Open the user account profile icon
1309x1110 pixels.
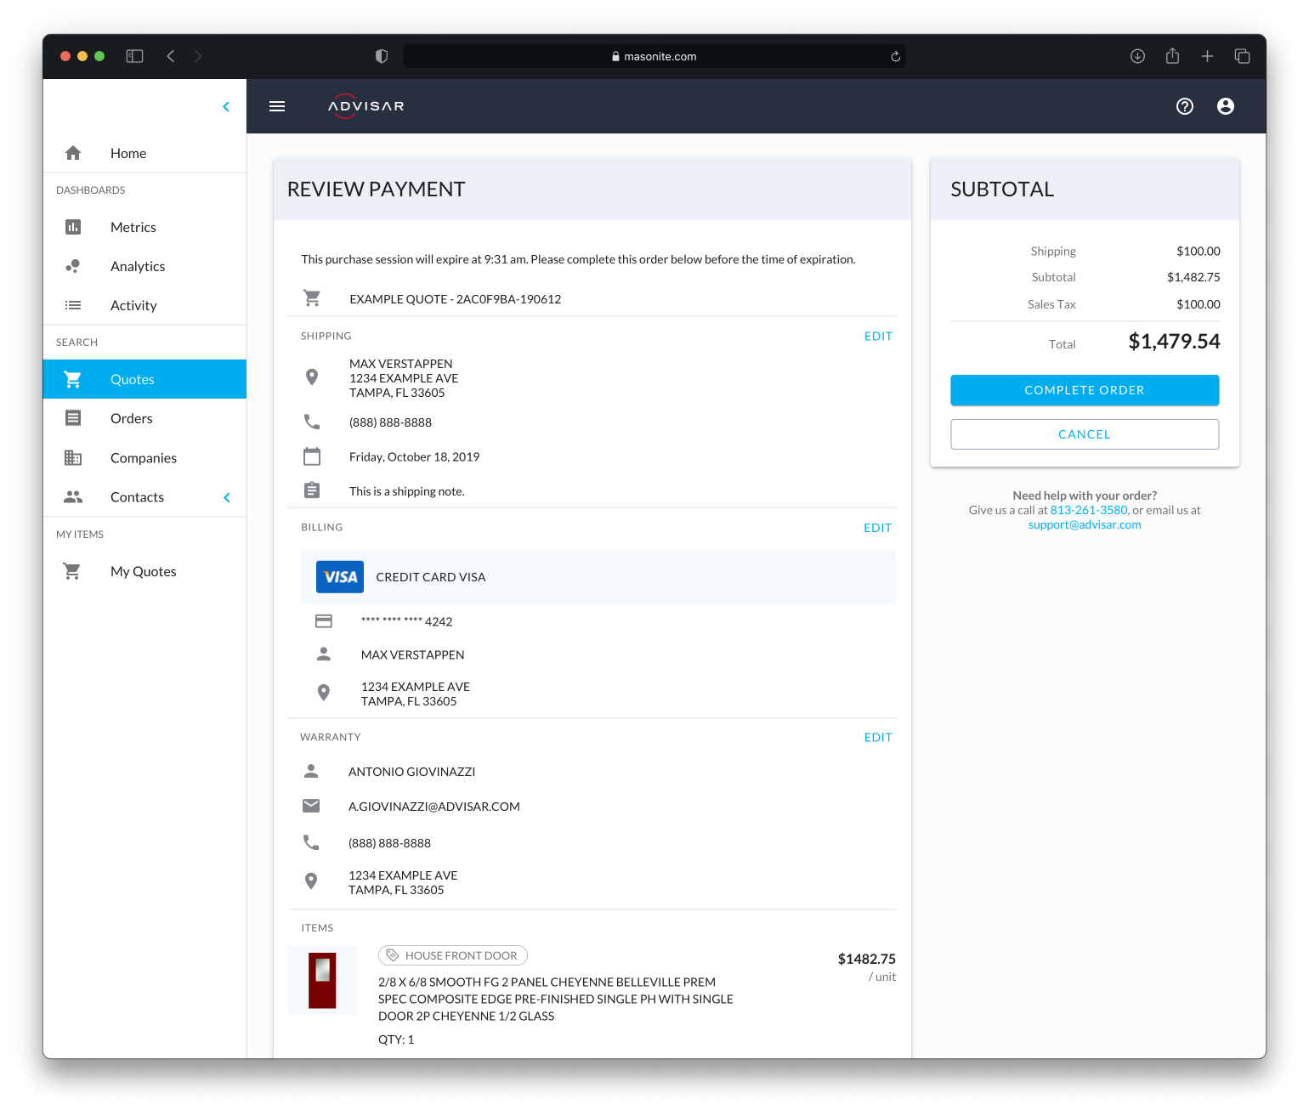click(x=1225, y=106)
